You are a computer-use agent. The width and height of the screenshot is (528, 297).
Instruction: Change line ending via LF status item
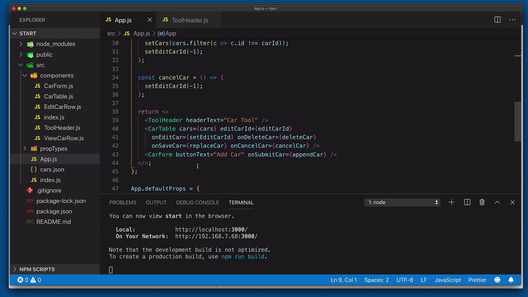click(x=424, y=280)
